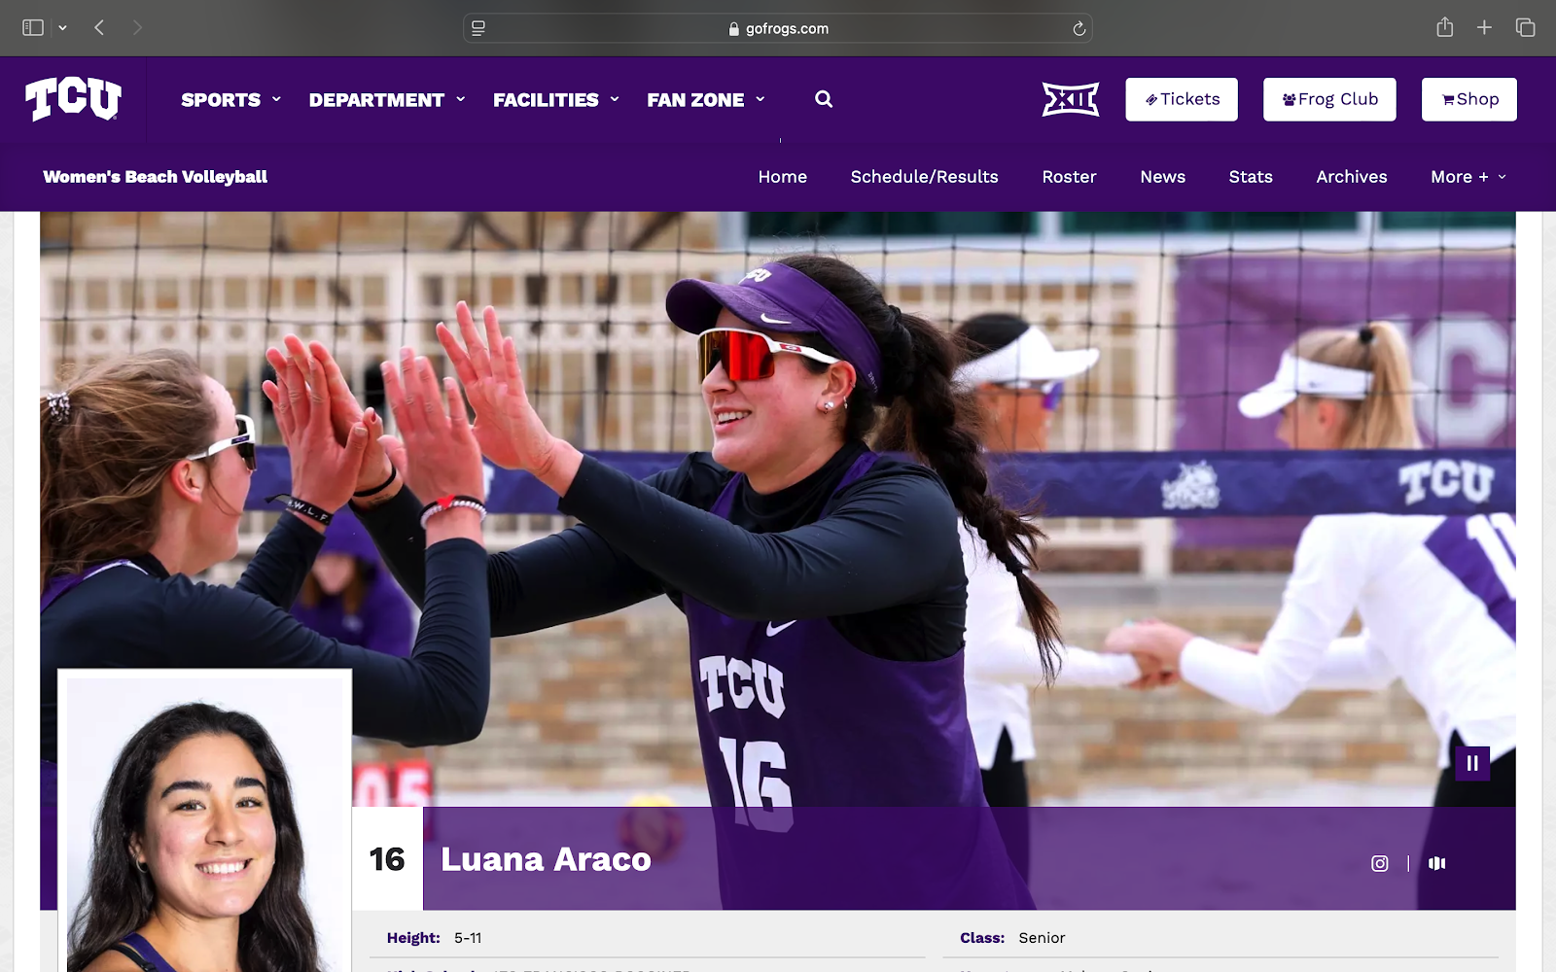Click the Class Senior text
The image size is (1556, 972).
[1012, 938]
